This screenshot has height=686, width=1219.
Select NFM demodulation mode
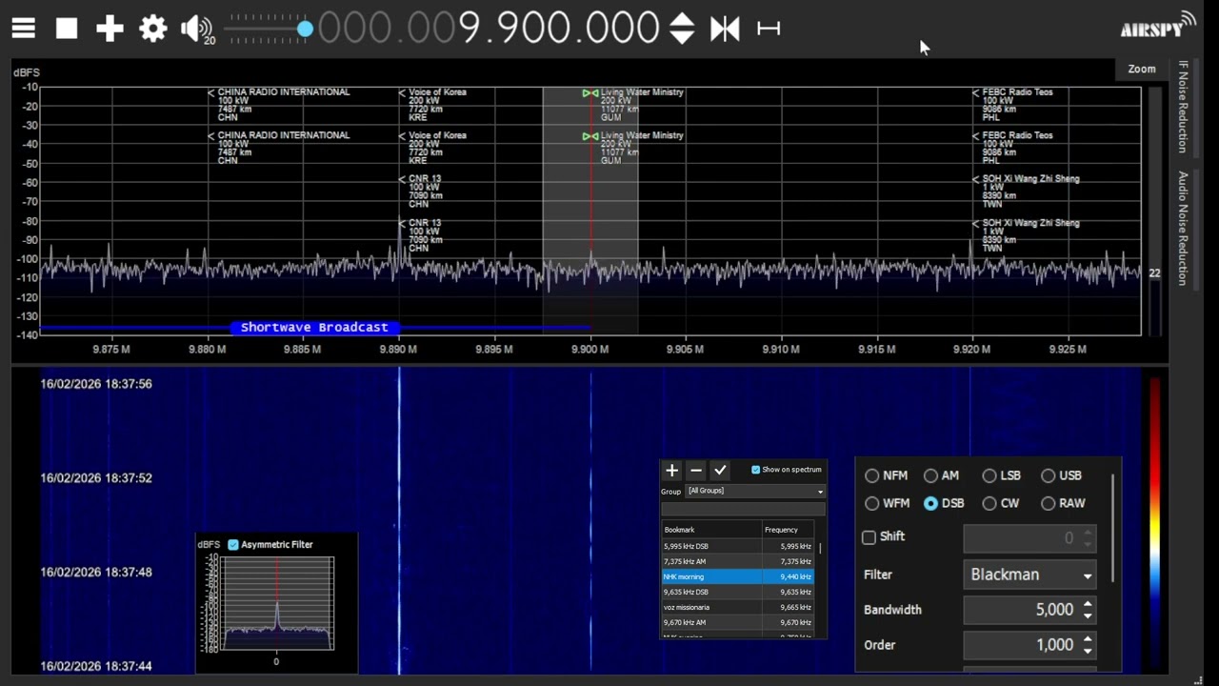pyautogui.click(x=872, y=475)
